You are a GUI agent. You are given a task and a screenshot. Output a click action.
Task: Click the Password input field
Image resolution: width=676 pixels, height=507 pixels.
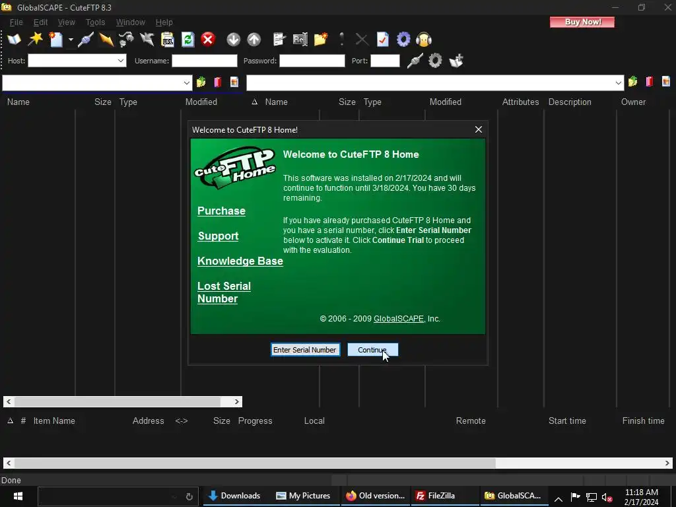pyautogui.click(x=312, y=61)
